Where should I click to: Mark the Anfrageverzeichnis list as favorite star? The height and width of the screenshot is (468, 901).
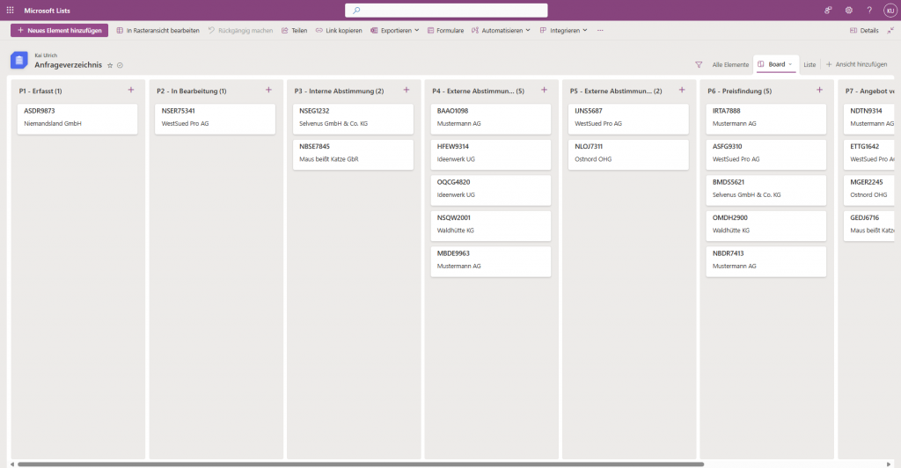[110, 65]
